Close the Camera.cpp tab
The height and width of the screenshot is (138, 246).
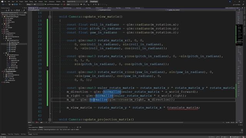[38, 8]
